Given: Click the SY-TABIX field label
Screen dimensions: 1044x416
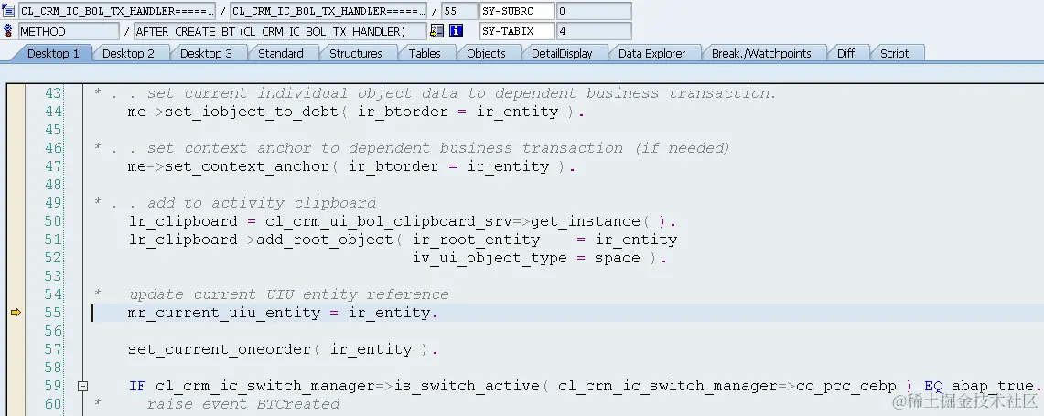Looking at the screenshot, I should 517,30.
